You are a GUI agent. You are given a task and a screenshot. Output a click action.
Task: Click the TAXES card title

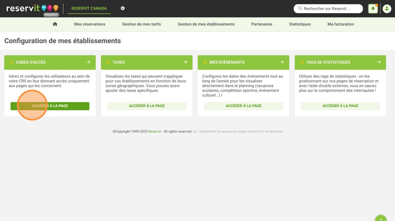click(x=119, y=62)
